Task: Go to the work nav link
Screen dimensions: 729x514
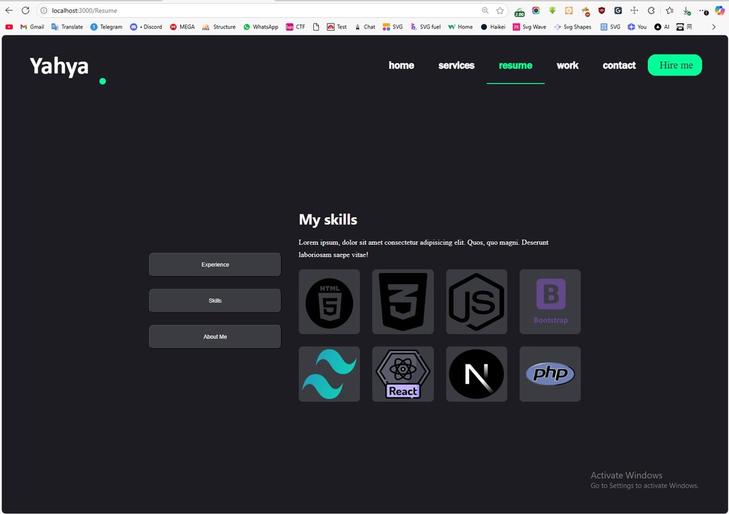Action: click(567, 65)
